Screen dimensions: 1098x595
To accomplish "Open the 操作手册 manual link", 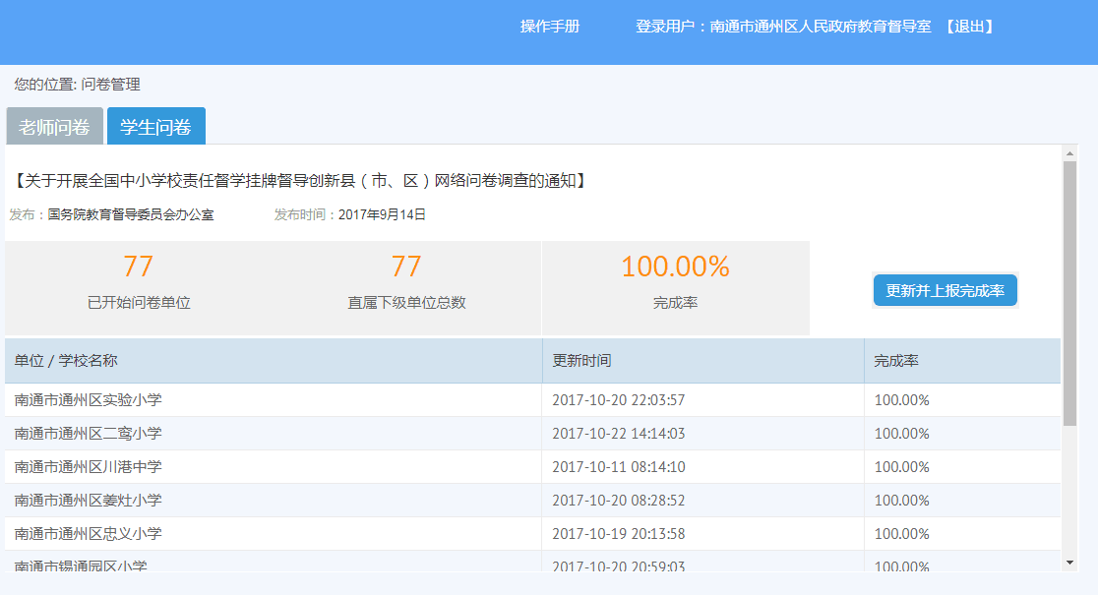I will tap(550, 27).
